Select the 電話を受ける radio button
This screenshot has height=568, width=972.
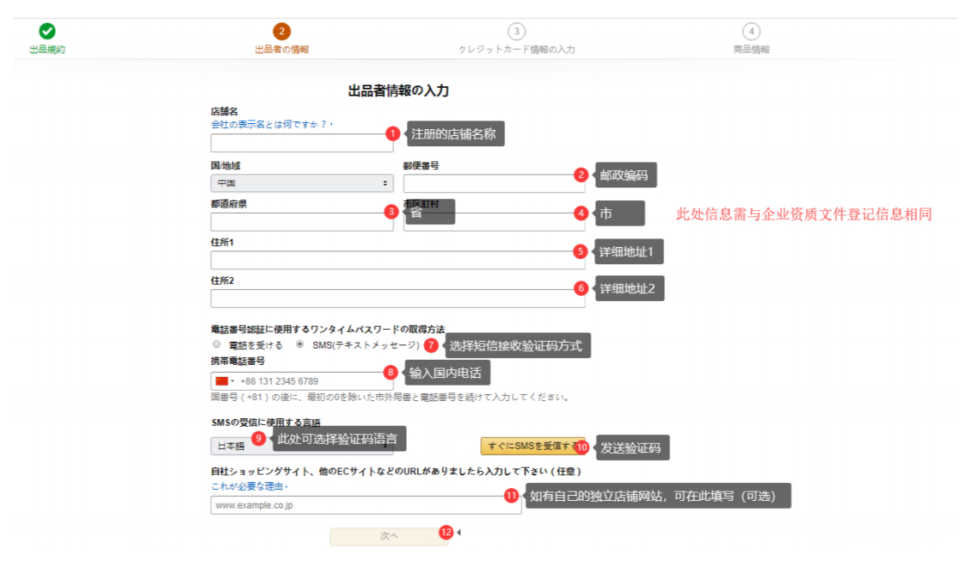[216, 343]
